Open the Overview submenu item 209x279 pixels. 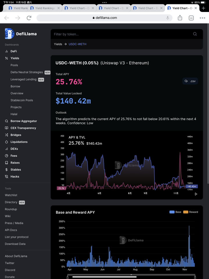pos(17,93)
